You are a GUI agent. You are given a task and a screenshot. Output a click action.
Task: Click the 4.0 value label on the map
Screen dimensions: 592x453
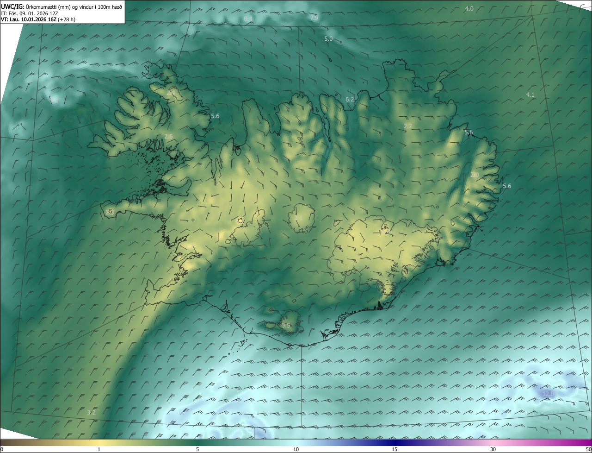coord(469,9)
